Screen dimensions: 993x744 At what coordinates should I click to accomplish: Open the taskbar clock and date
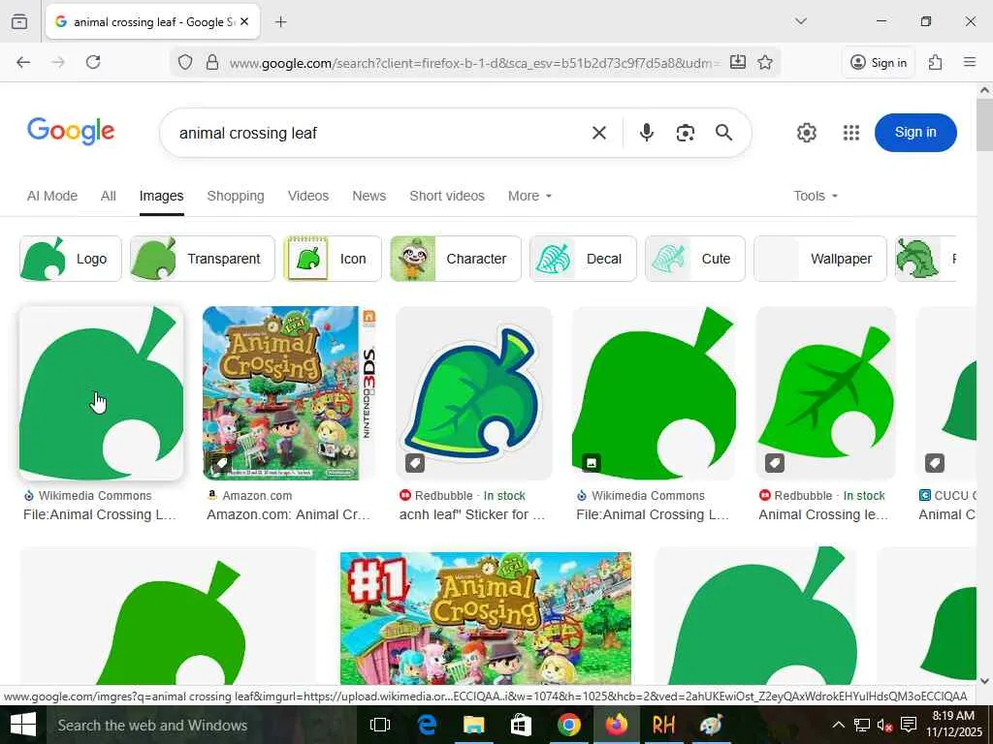point(954,725)
